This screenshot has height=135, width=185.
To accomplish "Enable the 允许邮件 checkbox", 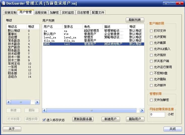I will [x=151, y=85].
